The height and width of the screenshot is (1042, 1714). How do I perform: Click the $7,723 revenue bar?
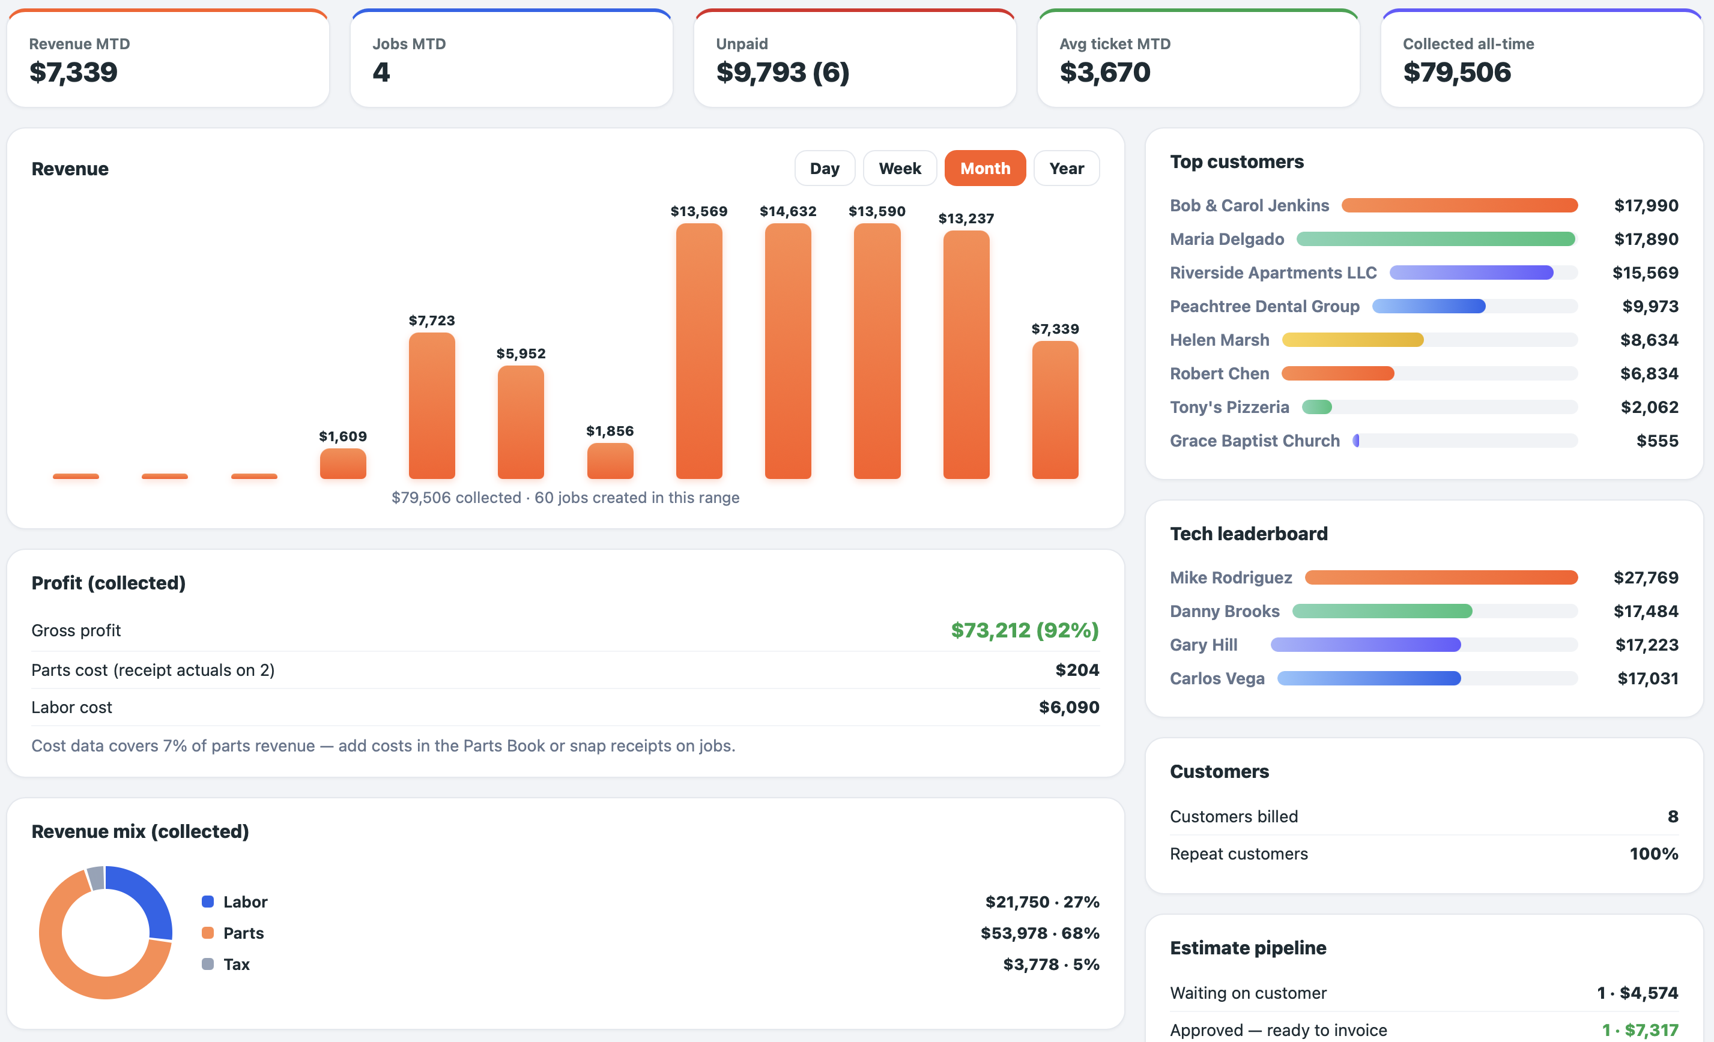click(431, 405)
